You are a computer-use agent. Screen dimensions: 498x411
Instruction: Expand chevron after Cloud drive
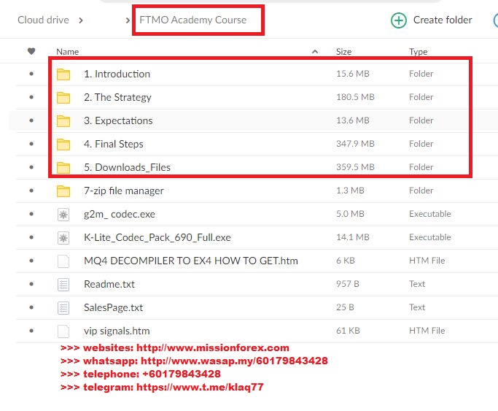(81, 20)
